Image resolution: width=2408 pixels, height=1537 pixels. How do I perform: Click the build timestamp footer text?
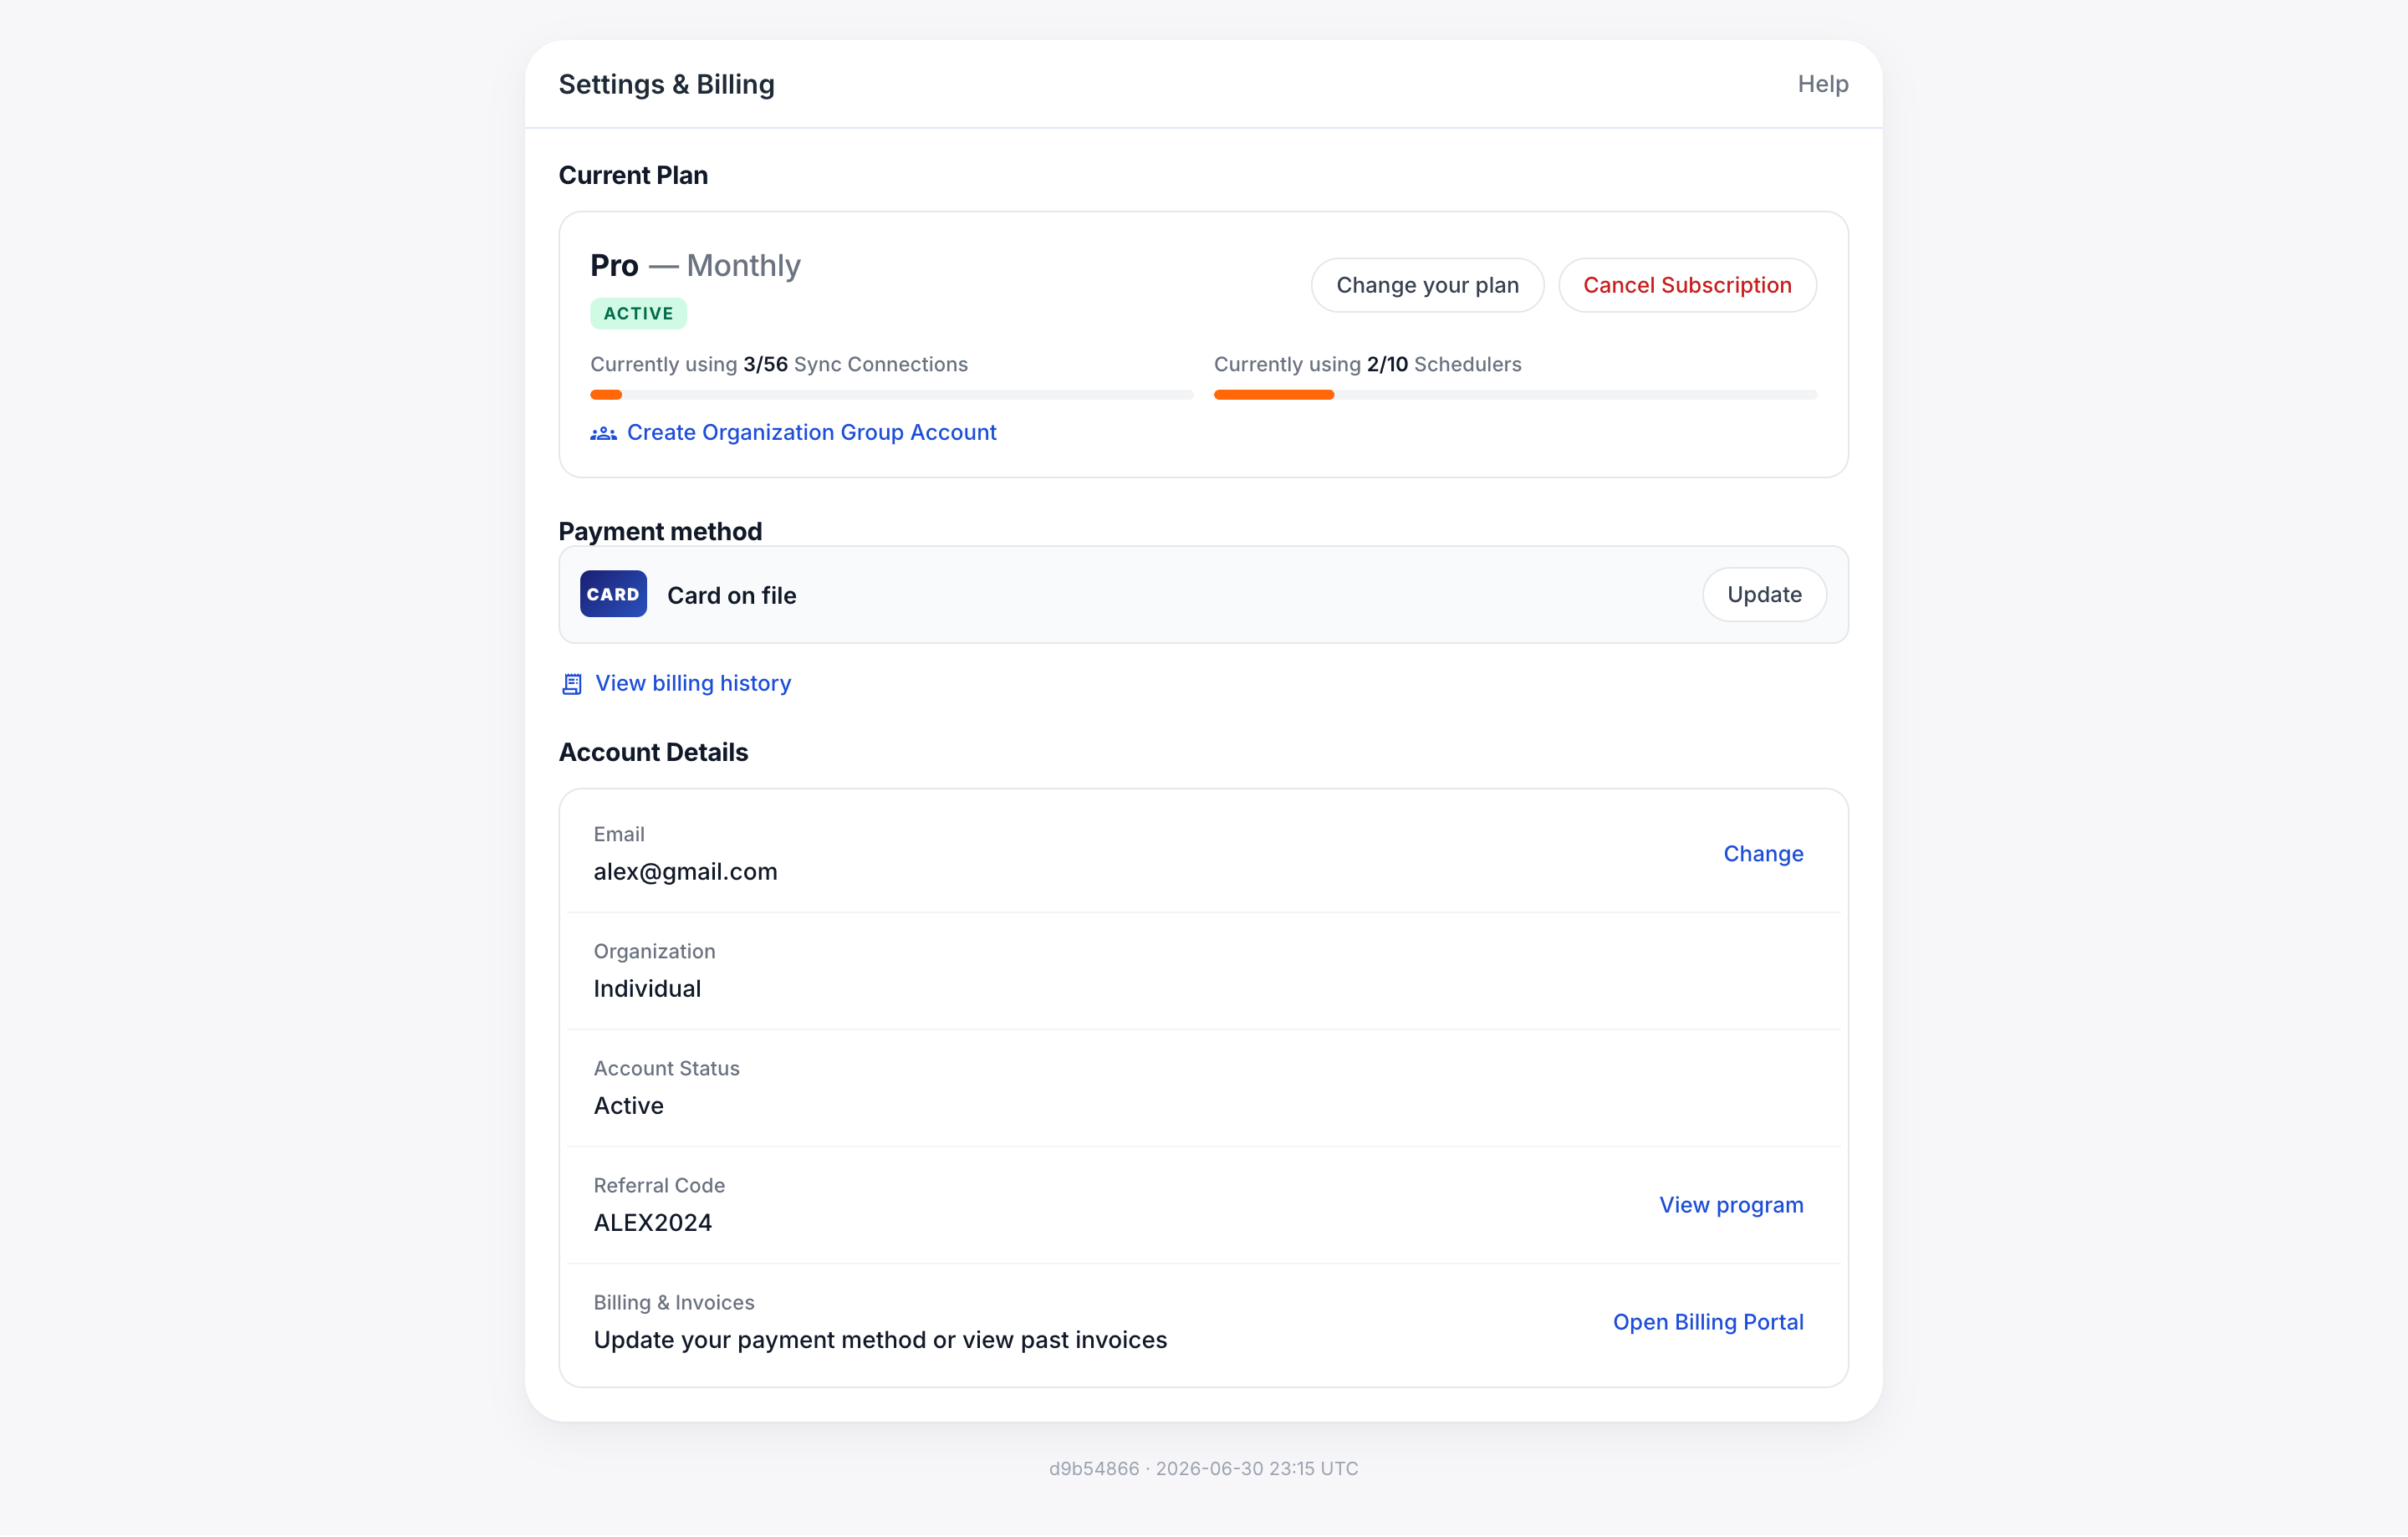tap(1204, 1469)
